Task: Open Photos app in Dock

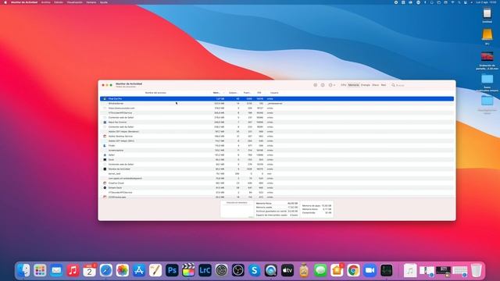Action: click(x=123, y=271)
